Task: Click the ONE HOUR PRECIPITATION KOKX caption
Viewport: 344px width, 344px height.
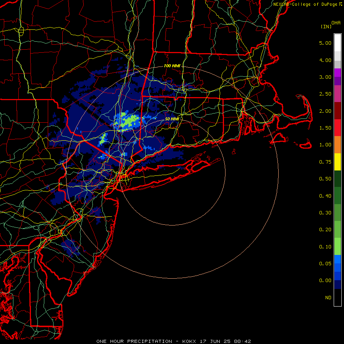Action: click(x=174, y=341)
